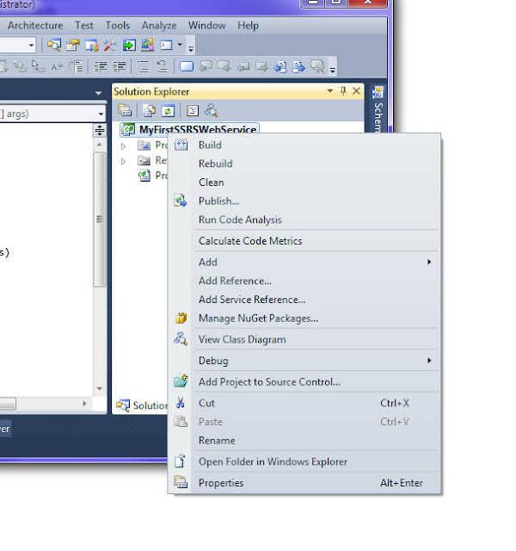Refresh the Solution Explorer
Image resolution: width=516 pixels, height=551 pixels.
pyautogui.click(x=168, y=111)
